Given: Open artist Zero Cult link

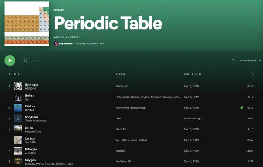Looking at the screenshot, I should (30, 153).
